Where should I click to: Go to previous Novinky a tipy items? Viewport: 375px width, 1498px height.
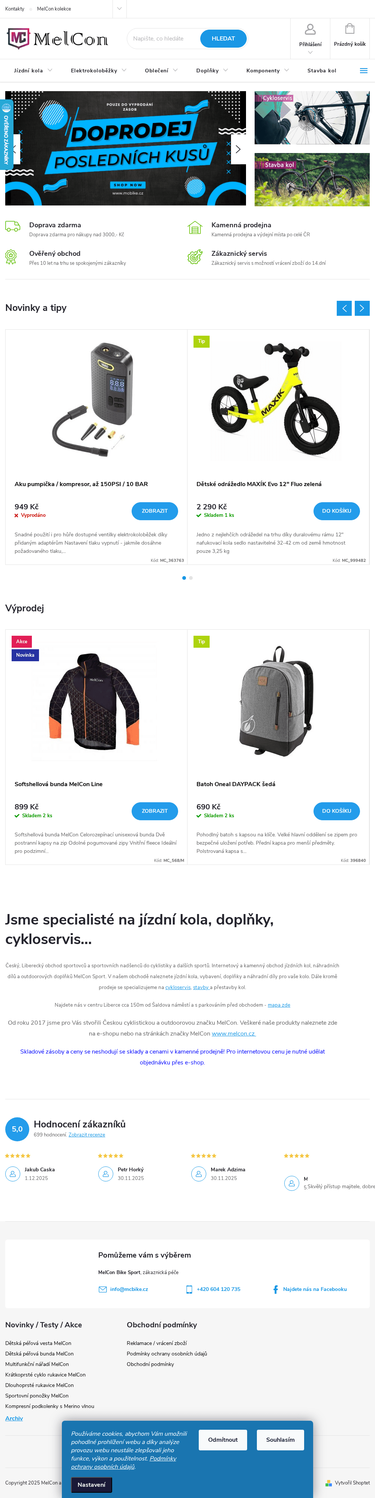tap(344, 308)
